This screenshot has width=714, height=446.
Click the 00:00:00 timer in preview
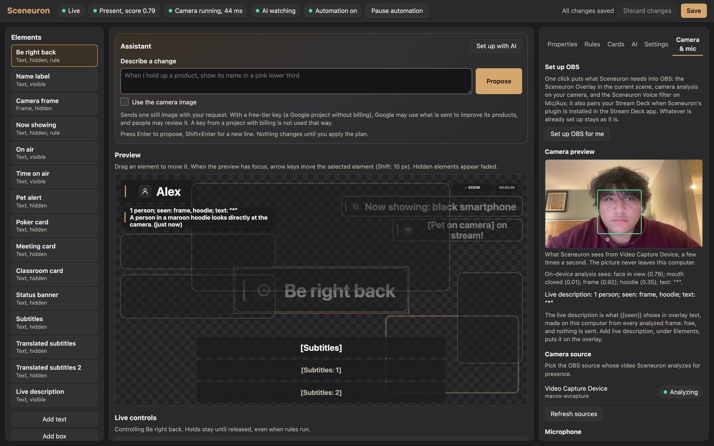[x=507, y=188]
